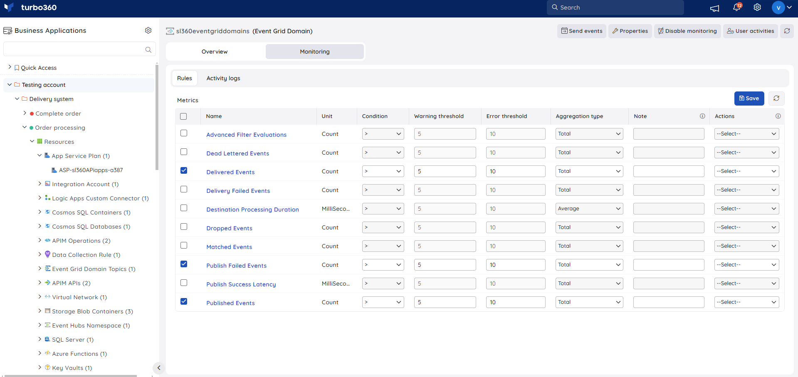Click the Key Vaults icon
The width and height of the screenshot is (798, 377).
[47, 367]
